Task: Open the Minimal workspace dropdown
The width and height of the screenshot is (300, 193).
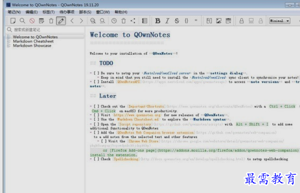Action: [x=280, y=21]
